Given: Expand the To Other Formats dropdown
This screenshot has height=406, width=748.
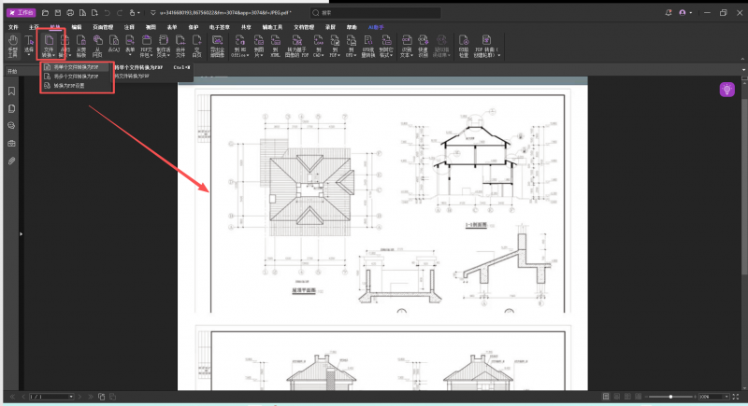Looking at the screenshot, I should 391,56.
